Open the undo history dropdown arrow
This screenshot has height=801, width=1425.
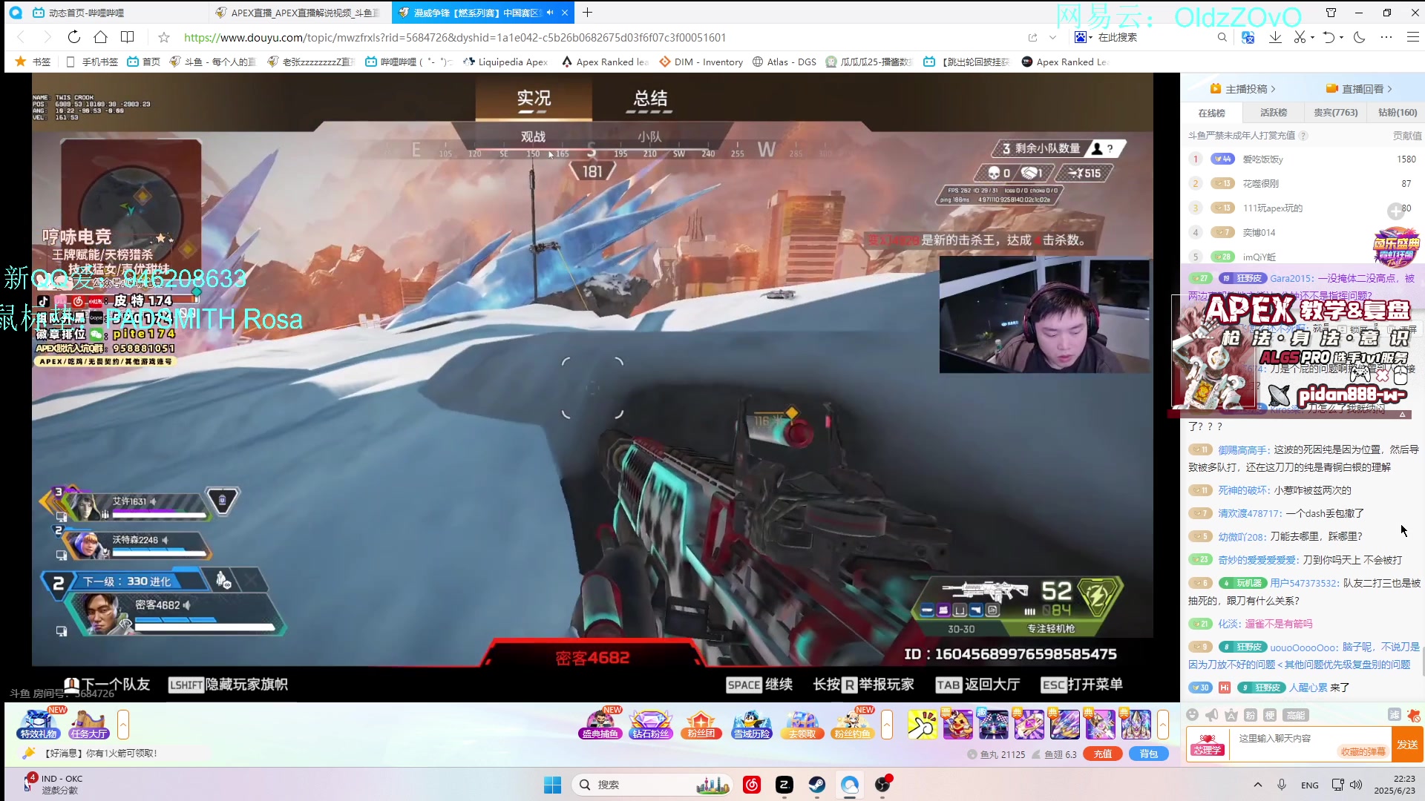(x=1341, y=38)
